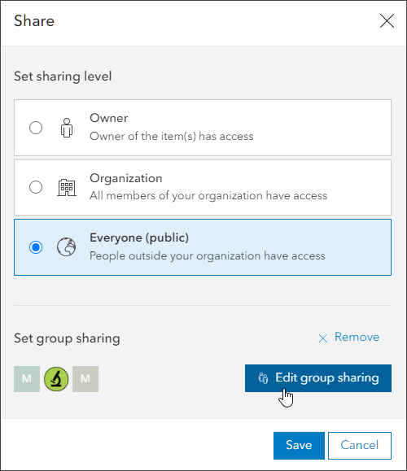Click the green microscope group icon
Image resolution: width=407 pixels, height=471 pixels.
56,379
